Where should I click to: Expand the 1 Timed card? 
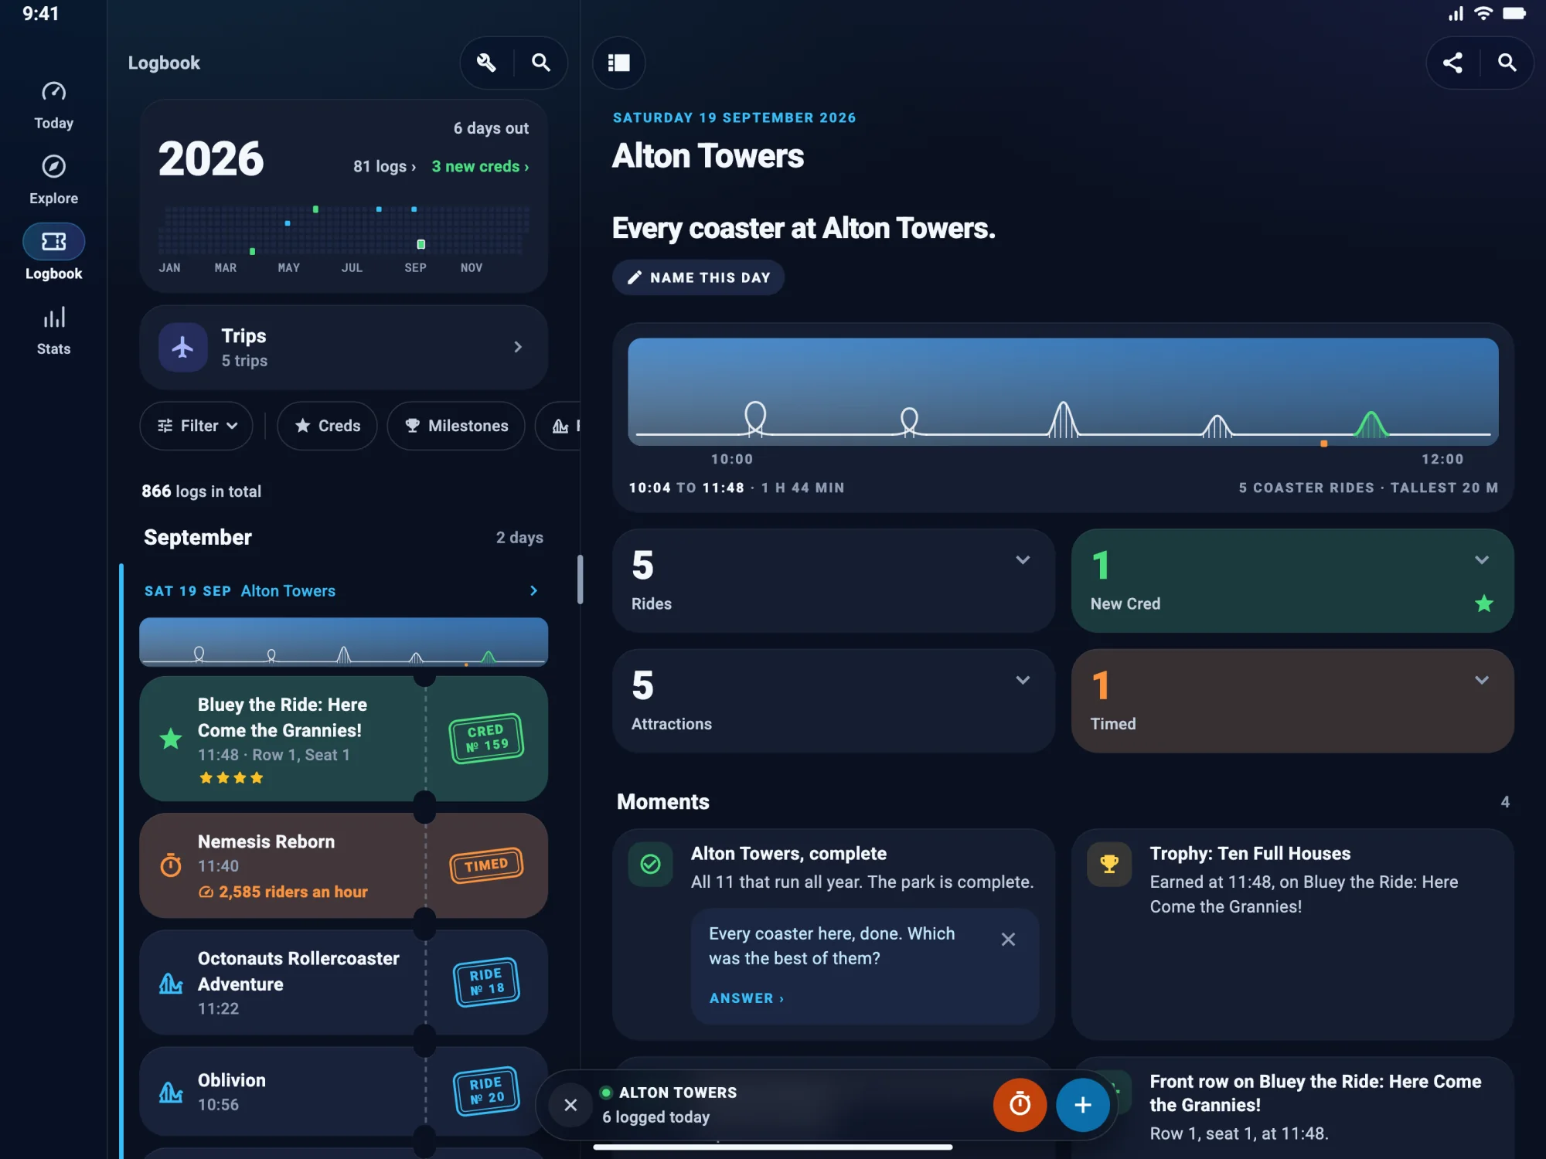coord(1292,700)
